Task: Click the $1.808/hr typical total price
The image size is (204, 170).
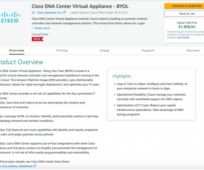Action: 187,27
